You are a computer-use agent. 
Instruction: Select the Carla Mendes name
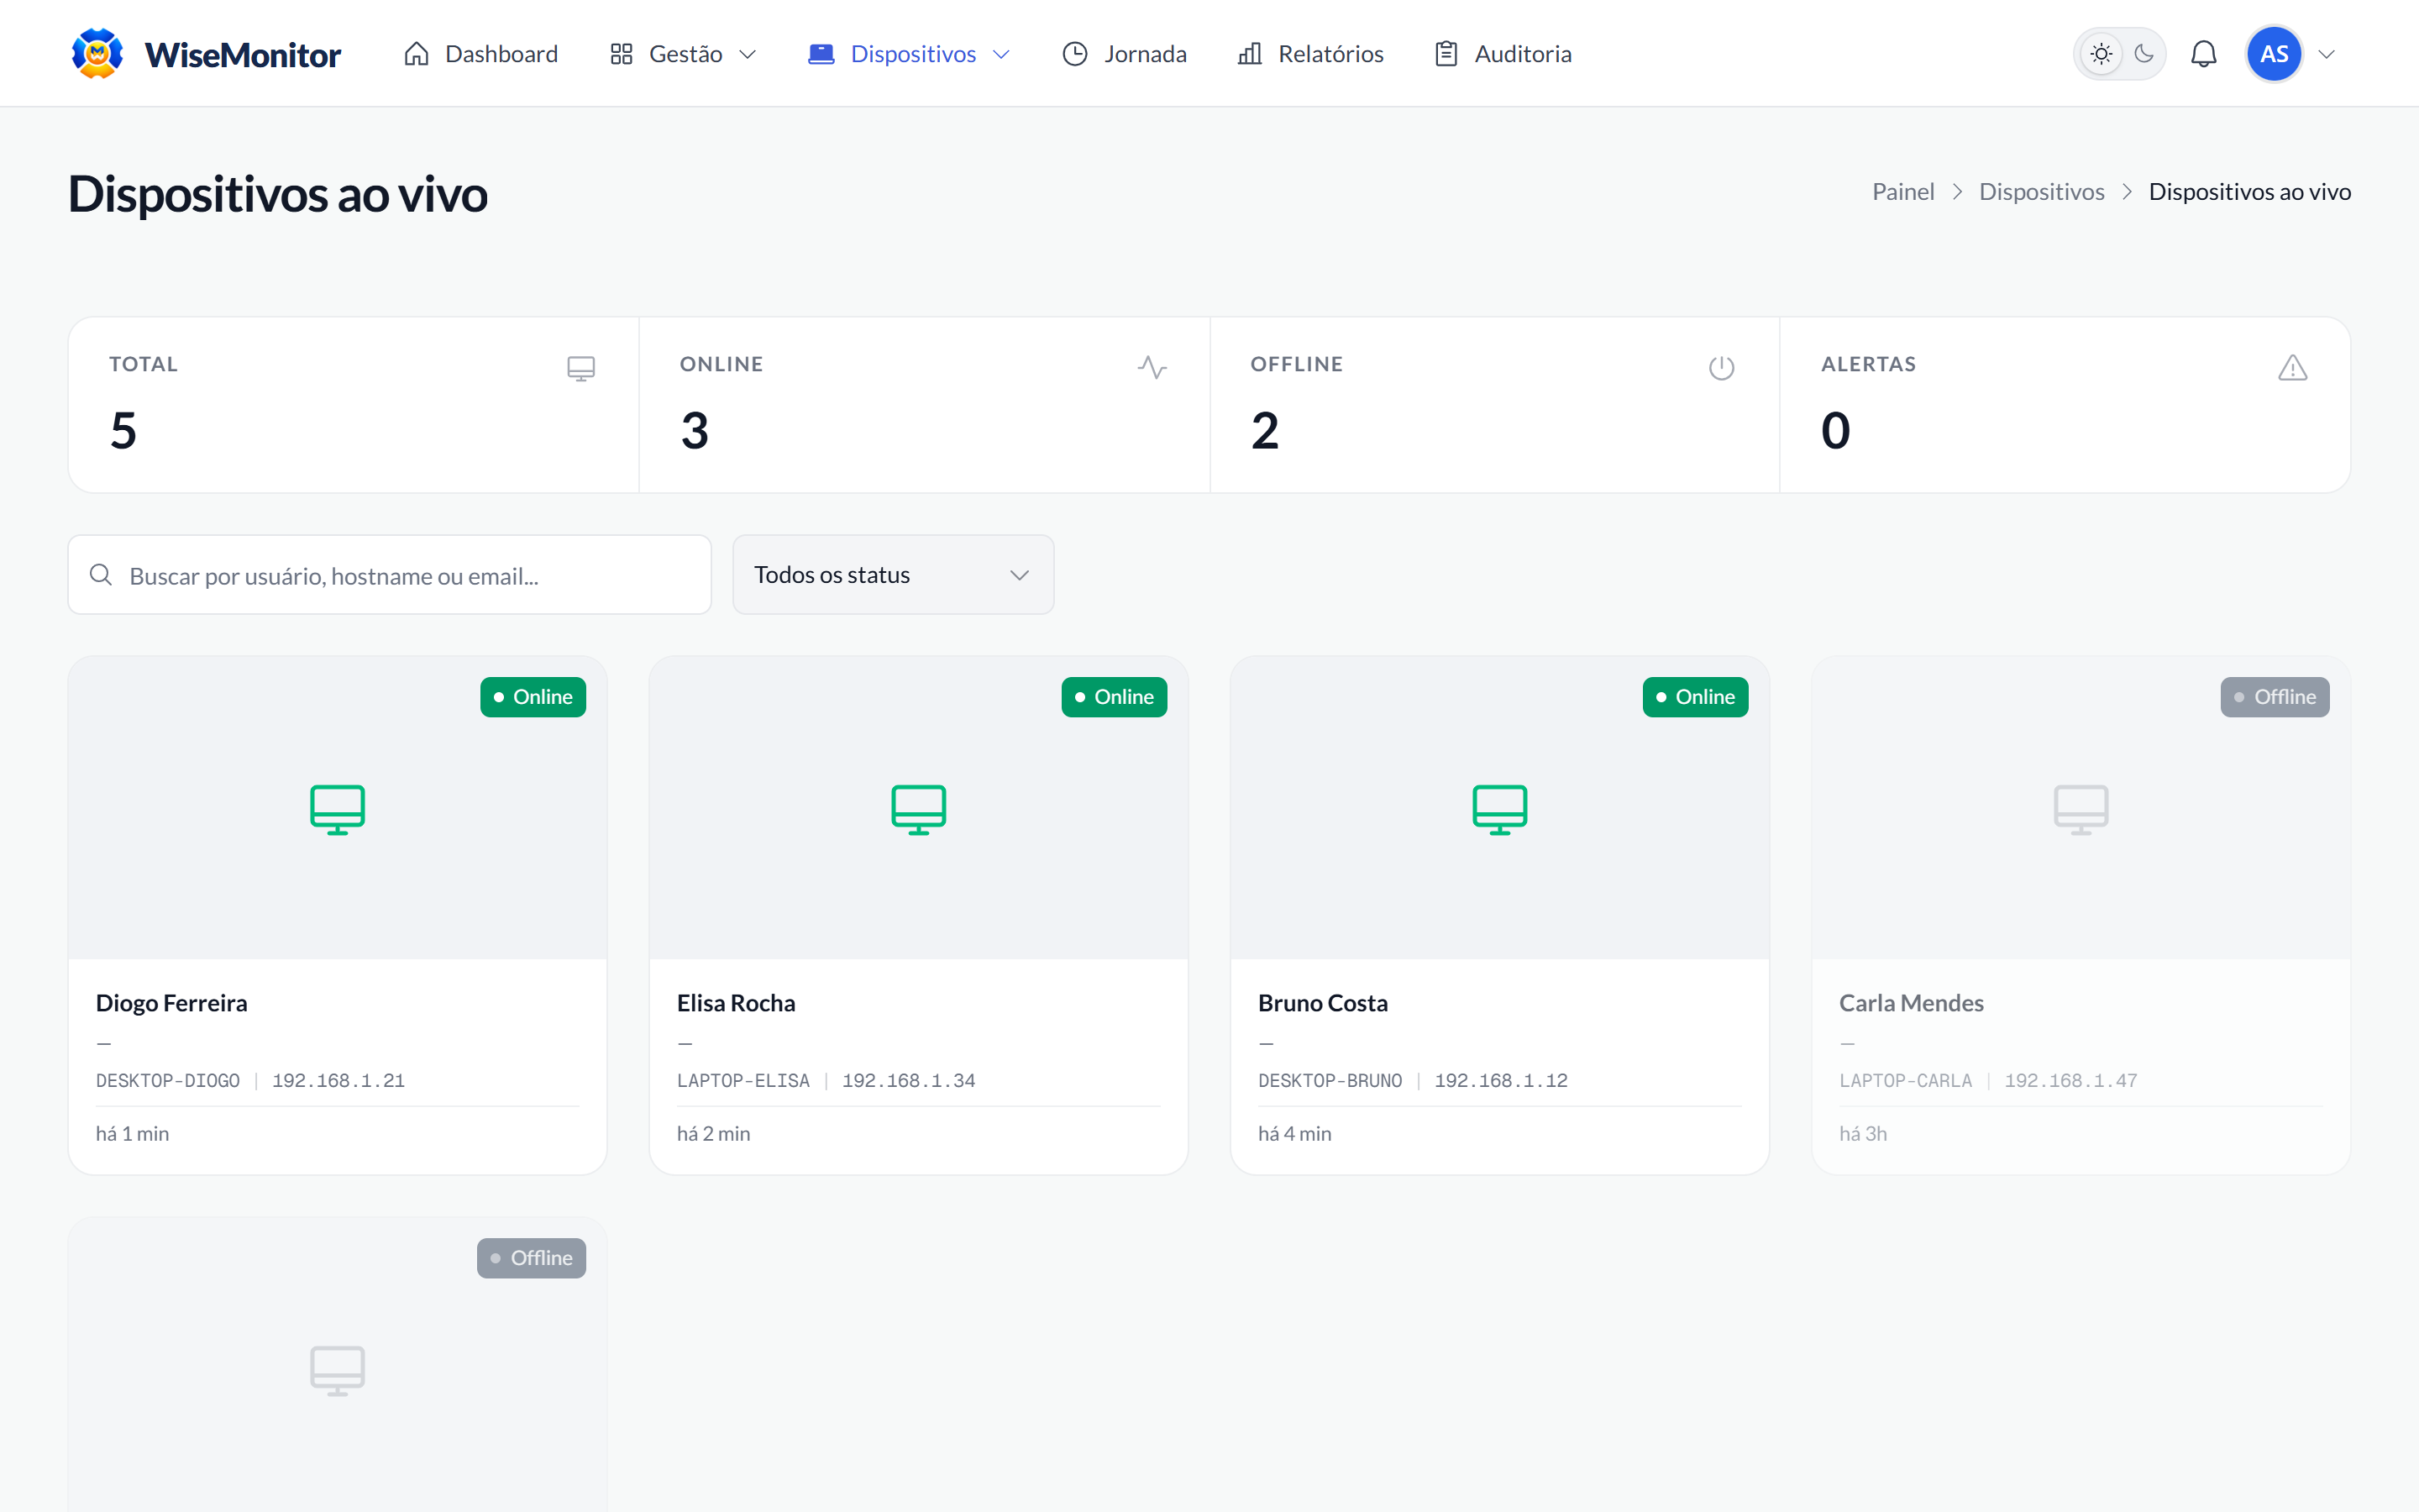click(x=1911, y=1003)
